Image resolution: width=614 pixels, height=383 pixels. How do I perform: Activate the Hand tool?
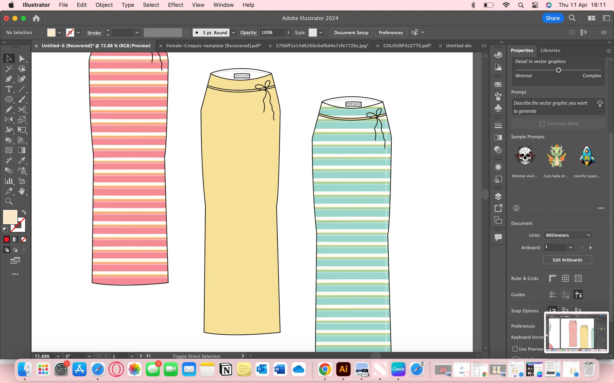click(22, 191)
